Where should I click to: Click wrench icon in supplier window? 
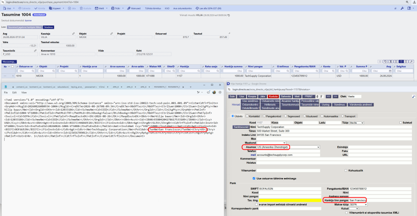tap(414, 96)
